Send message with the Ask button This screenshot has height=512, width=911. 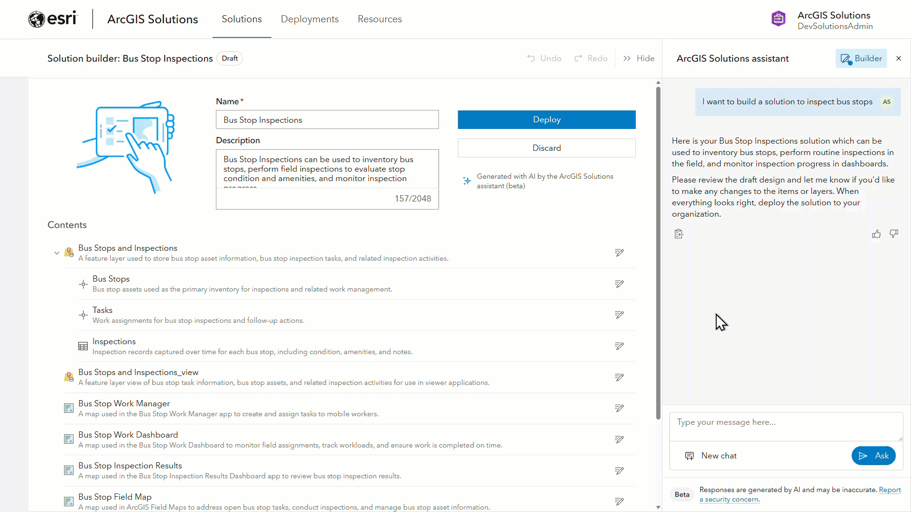tap(874, 456)
